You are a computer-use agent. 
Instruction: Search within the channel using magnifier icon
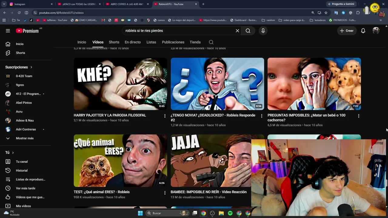pos(211,42)
